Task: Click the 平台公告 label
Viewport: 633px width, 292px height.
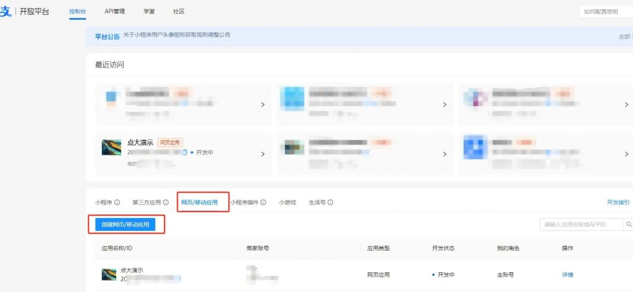Action: (x=108, y=36)
